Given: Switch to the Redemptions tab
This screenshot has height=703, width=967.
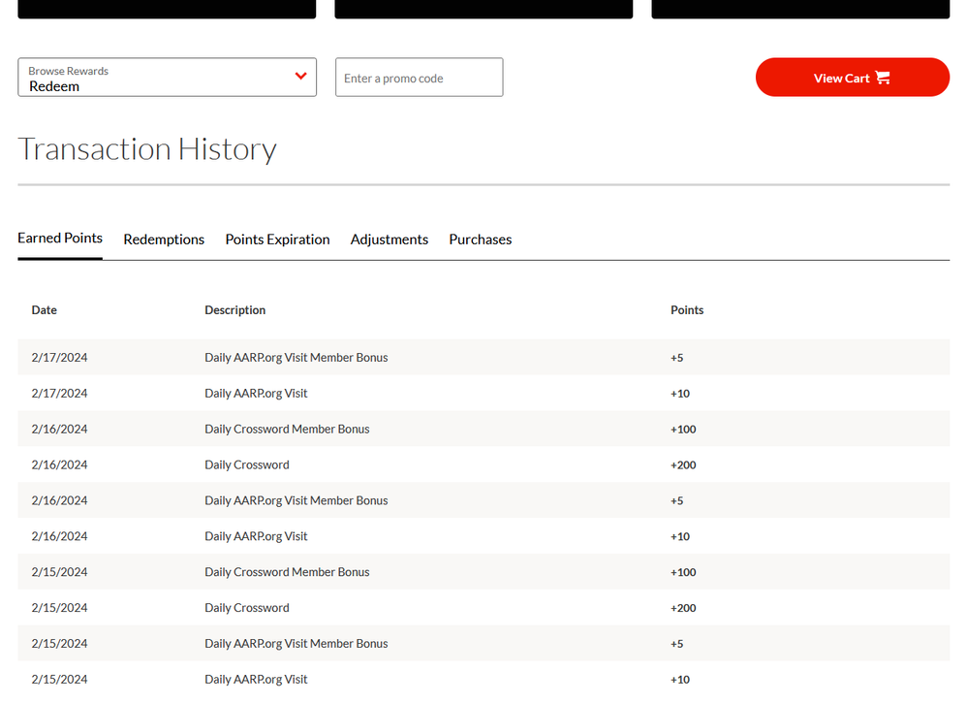Looking at the screenshot, I should tap(164, 240).
